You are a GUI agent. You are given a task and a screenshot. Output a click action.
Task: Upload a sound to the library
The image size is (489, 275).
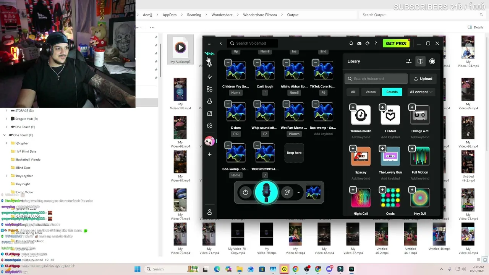tap(423, 79)
